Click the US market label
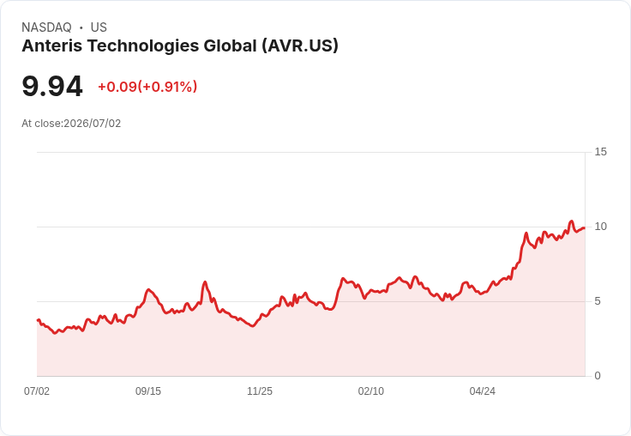Viewport: 631px width, 436px height. coord(99,27)
